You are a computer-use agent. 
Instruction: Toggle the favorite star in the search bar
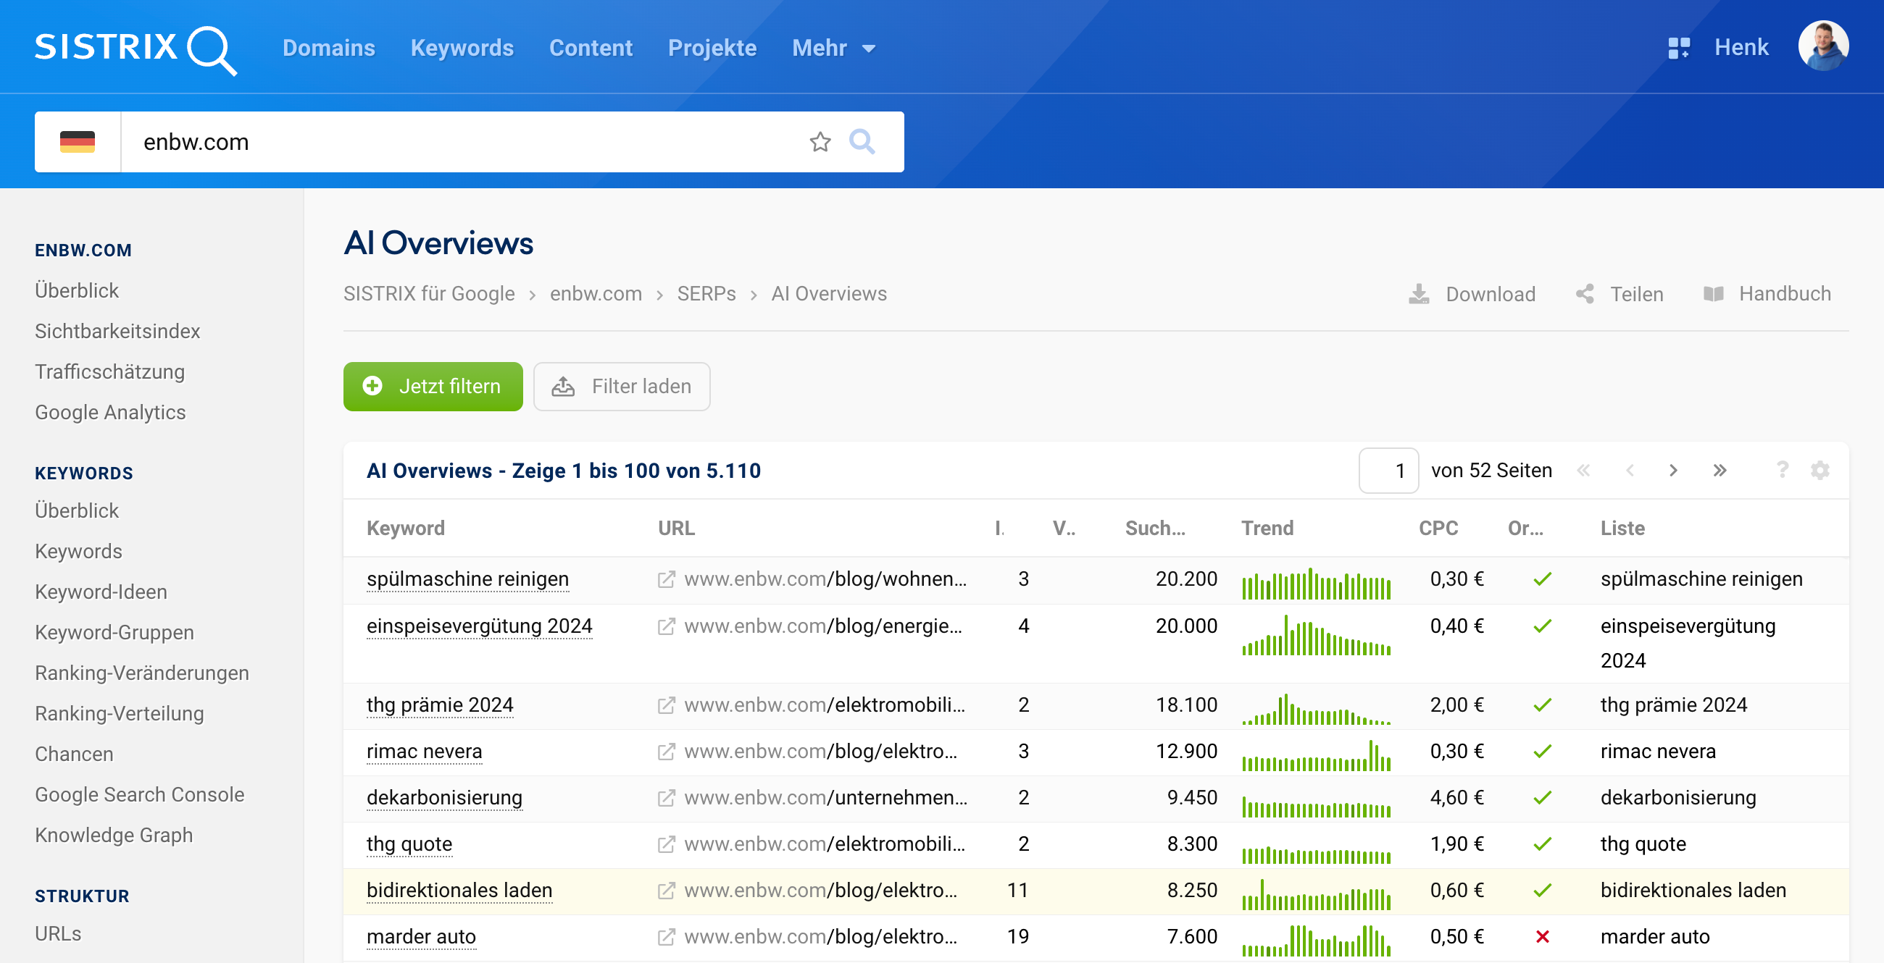(x=820, y=143)
